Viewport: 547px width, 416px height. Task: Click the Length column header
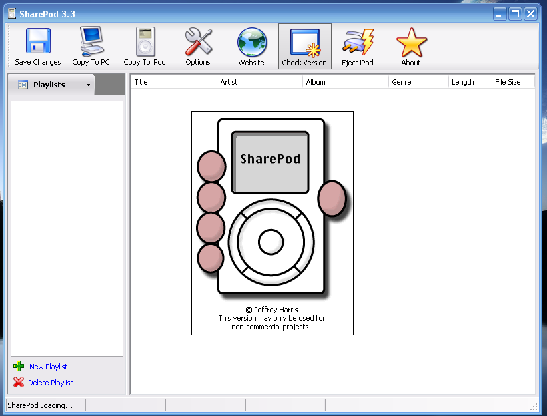(469, 82)
